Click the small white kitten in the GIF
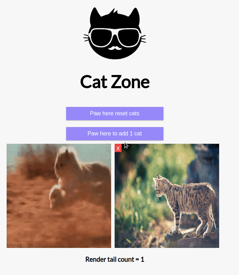 tap(57, 195)
